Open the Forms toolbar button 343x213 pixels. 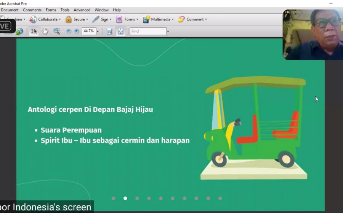click(x=127, y=19)
